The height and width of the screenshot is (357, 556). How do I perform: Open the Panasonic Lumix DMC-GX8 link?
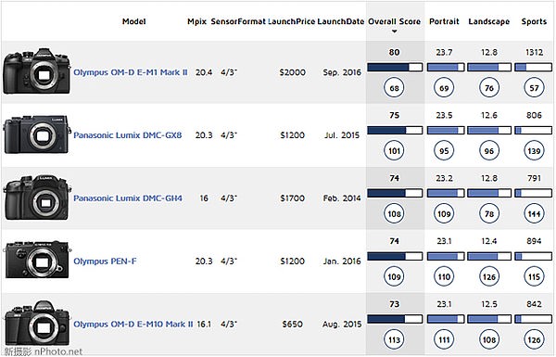pyautogui.click(x=128, y=135)
